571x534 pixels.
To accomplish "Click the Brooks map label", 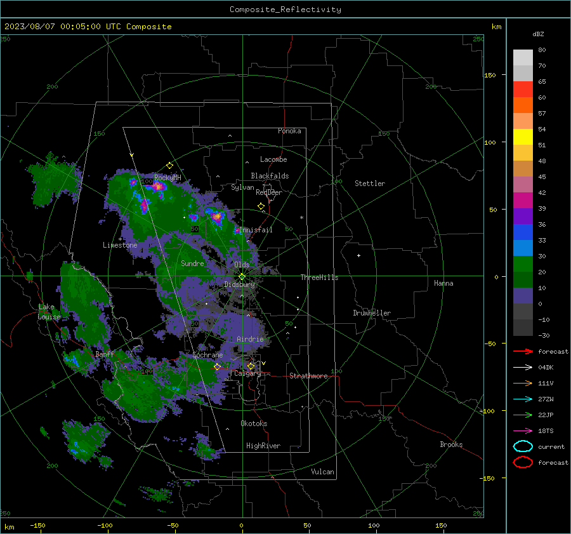I will 451,444.
